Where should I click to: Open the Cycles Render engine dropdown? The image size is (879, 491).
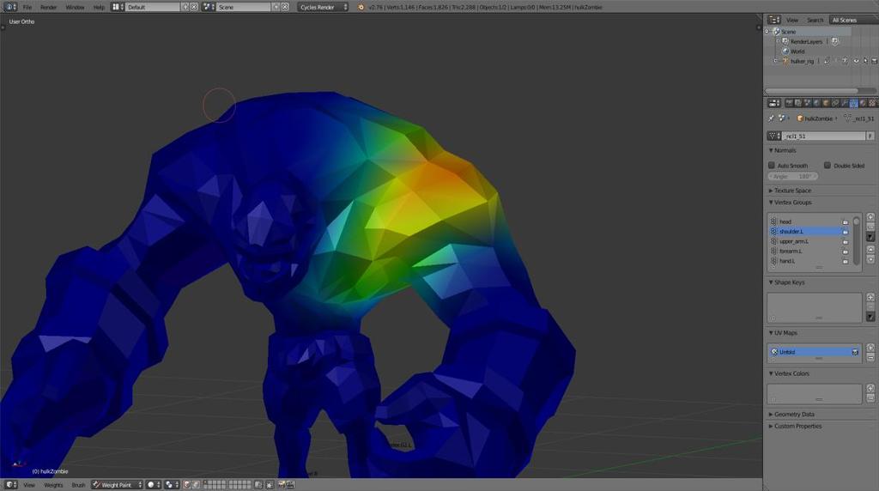coord(324,7)
